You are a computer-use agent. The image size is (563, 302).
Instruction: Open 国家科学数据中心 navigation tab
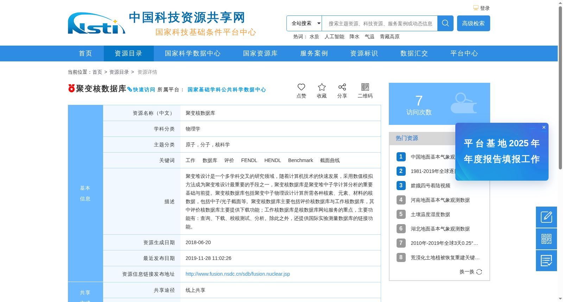click(x=193, y=53)
